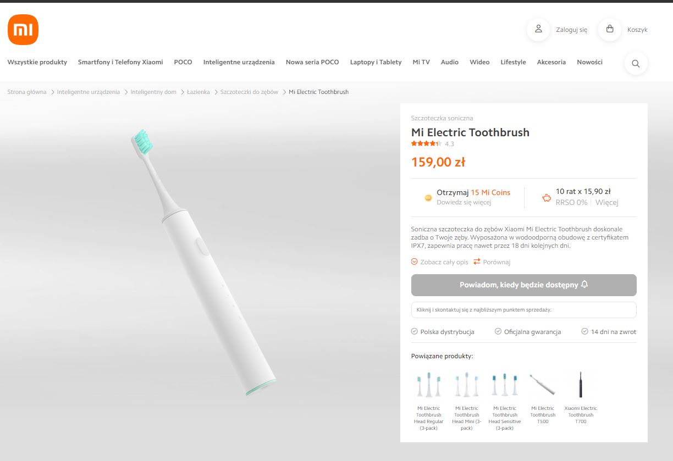The width and height of the screenshot is (673, 461).
Task: Open the shopping bag Koszyk icon
Action: pyautogui.click(x=610, y=30)
